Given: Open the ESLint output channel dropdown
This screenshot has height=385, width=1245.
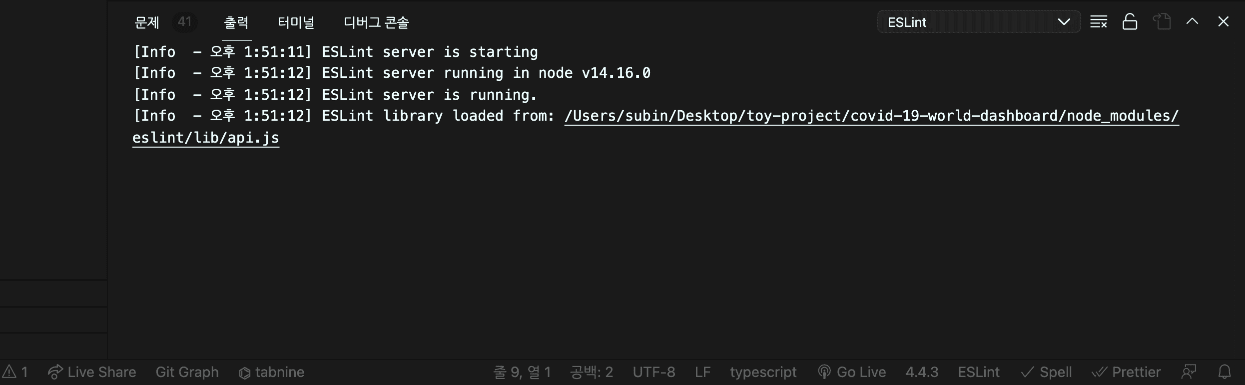Looking at the screenshot, I should pyautogui.click(x=979, y=22).
